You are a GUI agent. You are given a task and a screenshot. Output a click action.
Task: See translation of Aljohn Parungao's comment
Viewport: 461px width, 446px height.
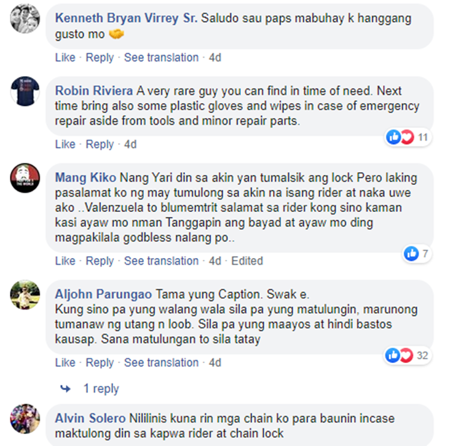161,362
